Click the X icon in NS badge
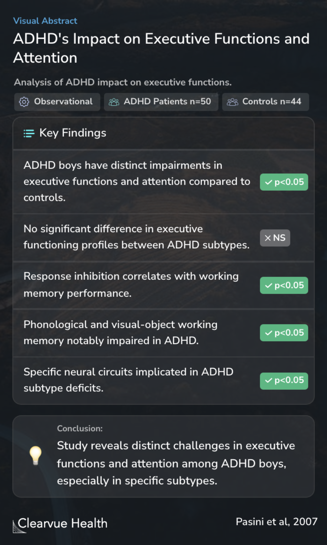This screenshot has width=327, height=545. click(268, 238)
